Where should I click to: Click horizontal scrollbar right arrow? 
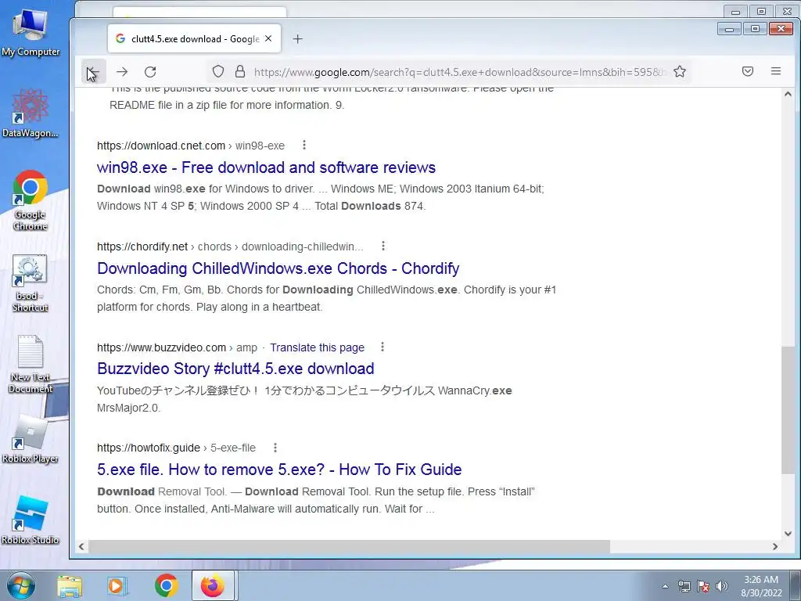tap(775, 546)
